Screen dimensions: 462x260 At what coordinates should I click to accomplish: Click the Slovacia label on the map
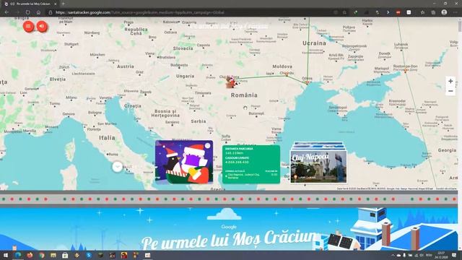point(183,48)
